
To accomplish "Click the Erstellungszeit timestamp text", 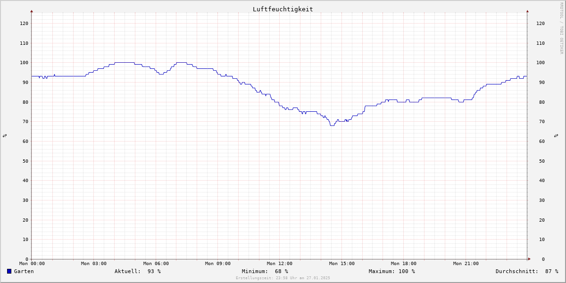I will point(283,278).
